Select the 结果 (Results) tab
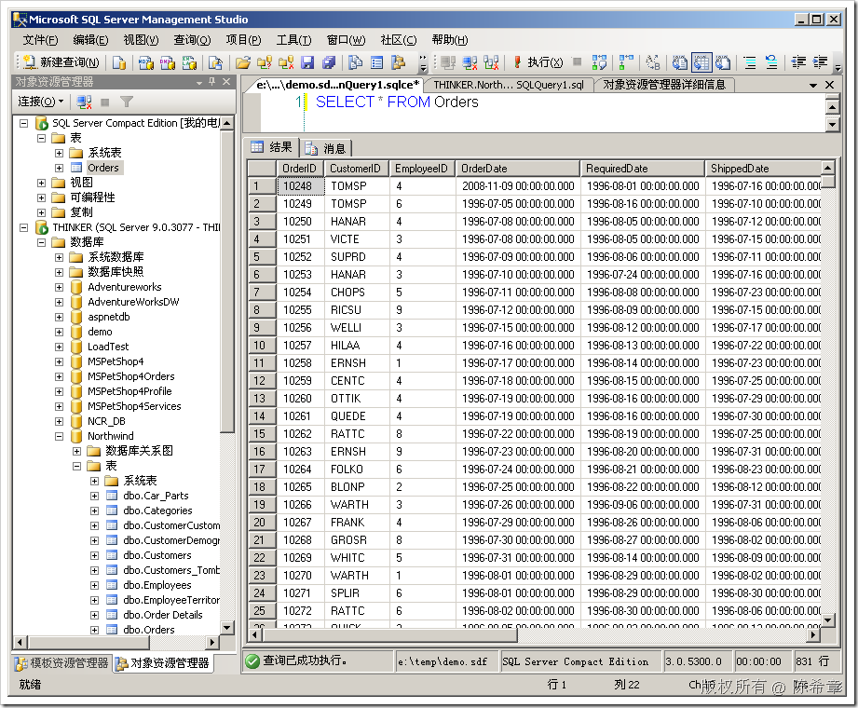Screen dimensions: 858x708 tap(271, 147)
